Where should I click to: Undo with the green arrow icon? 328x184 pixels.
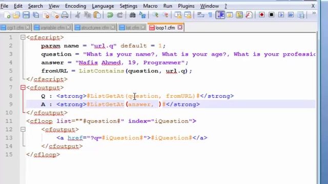tap(110, 15)
